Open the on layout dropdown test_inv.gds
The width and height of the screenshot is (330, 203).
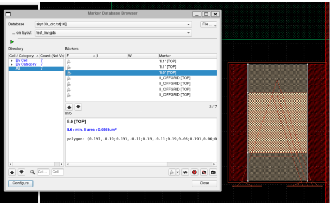[113, 33]
